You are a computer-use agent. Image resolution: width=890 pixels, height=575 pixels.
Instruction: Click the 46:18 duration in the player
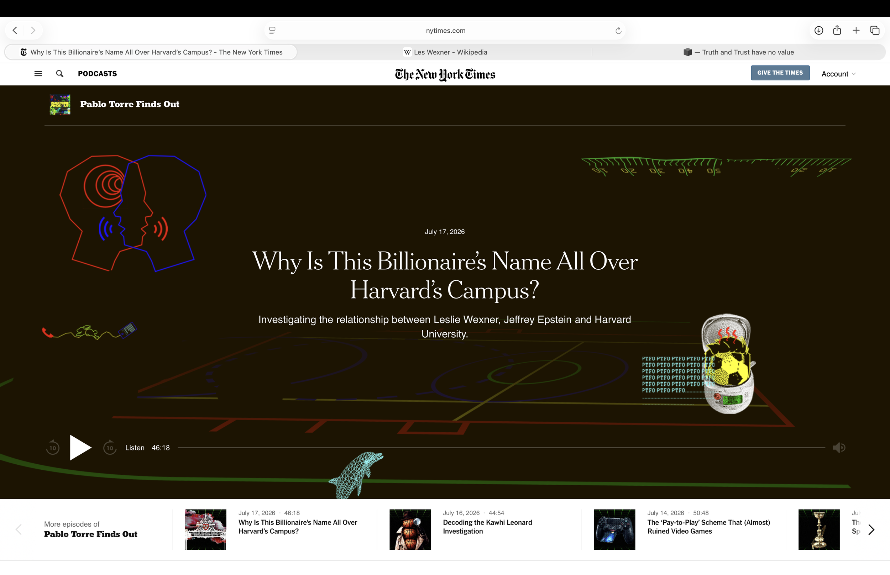tap(161, 448)
